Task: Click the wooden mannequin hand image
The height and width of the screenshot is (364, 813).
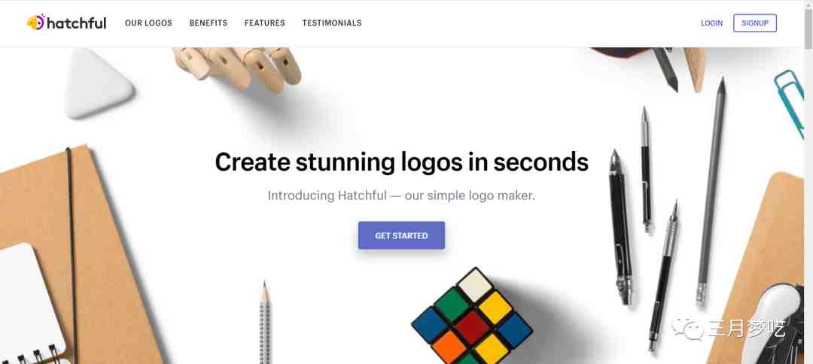Action: coord(237,68)
